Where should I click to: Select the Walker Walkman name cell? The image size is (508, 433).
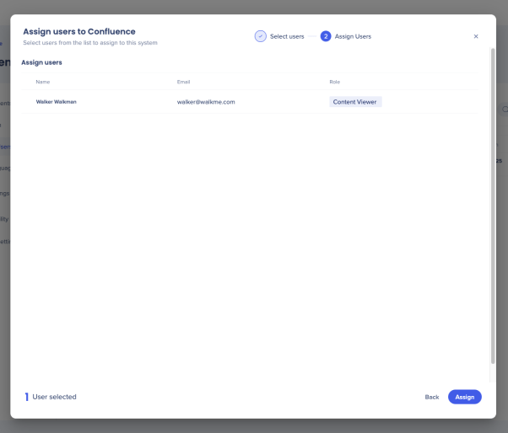pyautogui.click(x=57, y=102)
